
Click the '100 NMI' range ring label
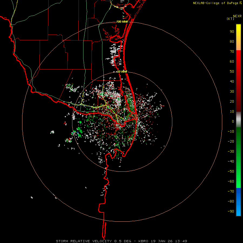click(x=122, y=22)
